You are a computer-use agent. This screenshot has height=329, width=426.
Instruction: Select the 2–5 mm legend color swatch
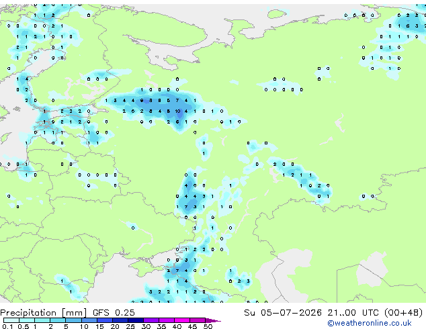pos(58,320)
